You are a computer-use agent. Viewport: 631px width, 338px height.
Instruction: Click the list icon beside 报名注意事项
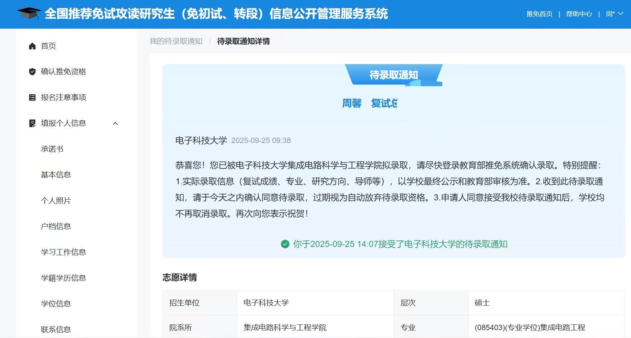click(32, 97)
